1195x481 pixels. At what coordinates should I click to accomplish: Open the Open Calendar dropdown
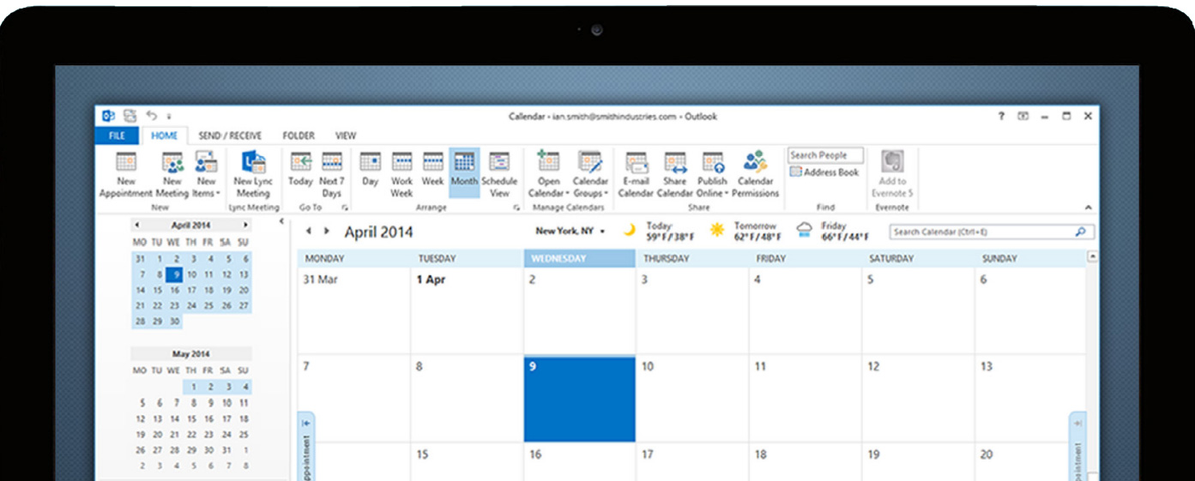tap(547, 175)
